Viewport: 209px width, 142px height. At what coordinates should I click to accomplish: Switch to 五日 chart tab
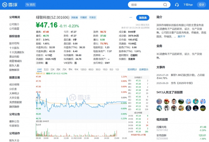pos(46,69)
